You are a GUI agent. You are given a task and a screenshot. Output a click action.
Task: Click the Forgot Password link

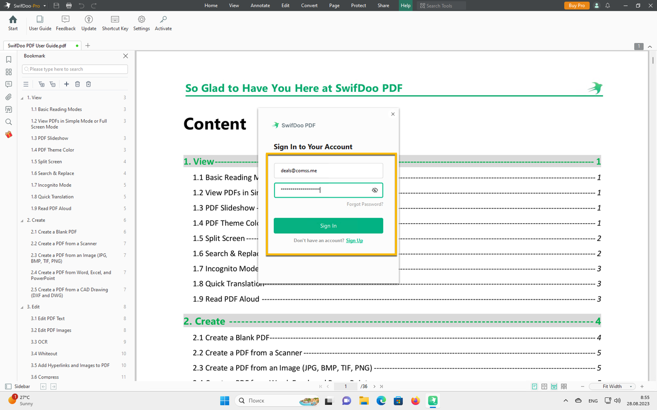pos(365,204)
